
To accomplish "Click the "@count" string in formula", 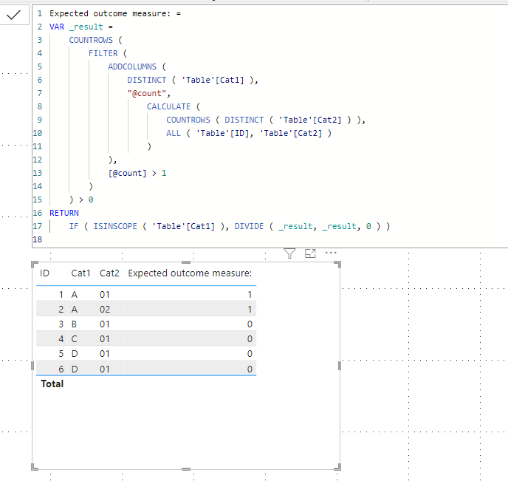I will point(147,93).
